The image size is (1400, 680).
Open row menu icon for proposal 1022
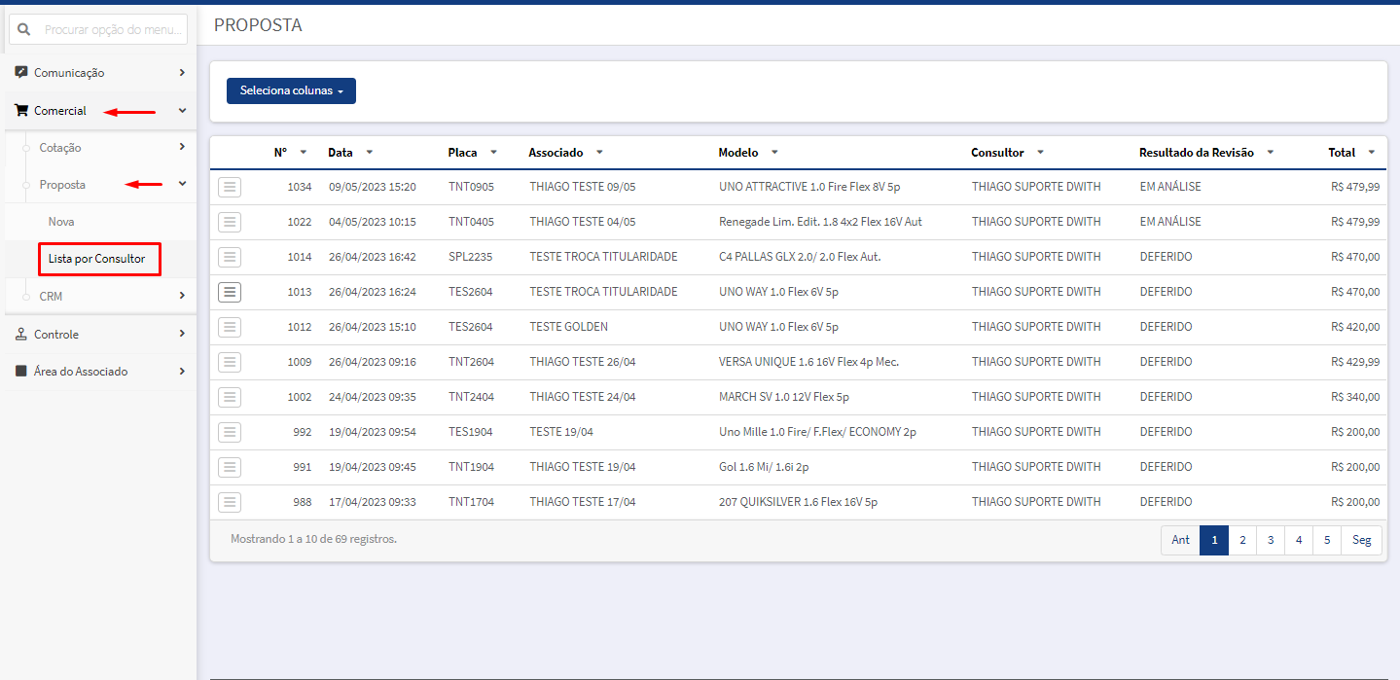point(230,222)
